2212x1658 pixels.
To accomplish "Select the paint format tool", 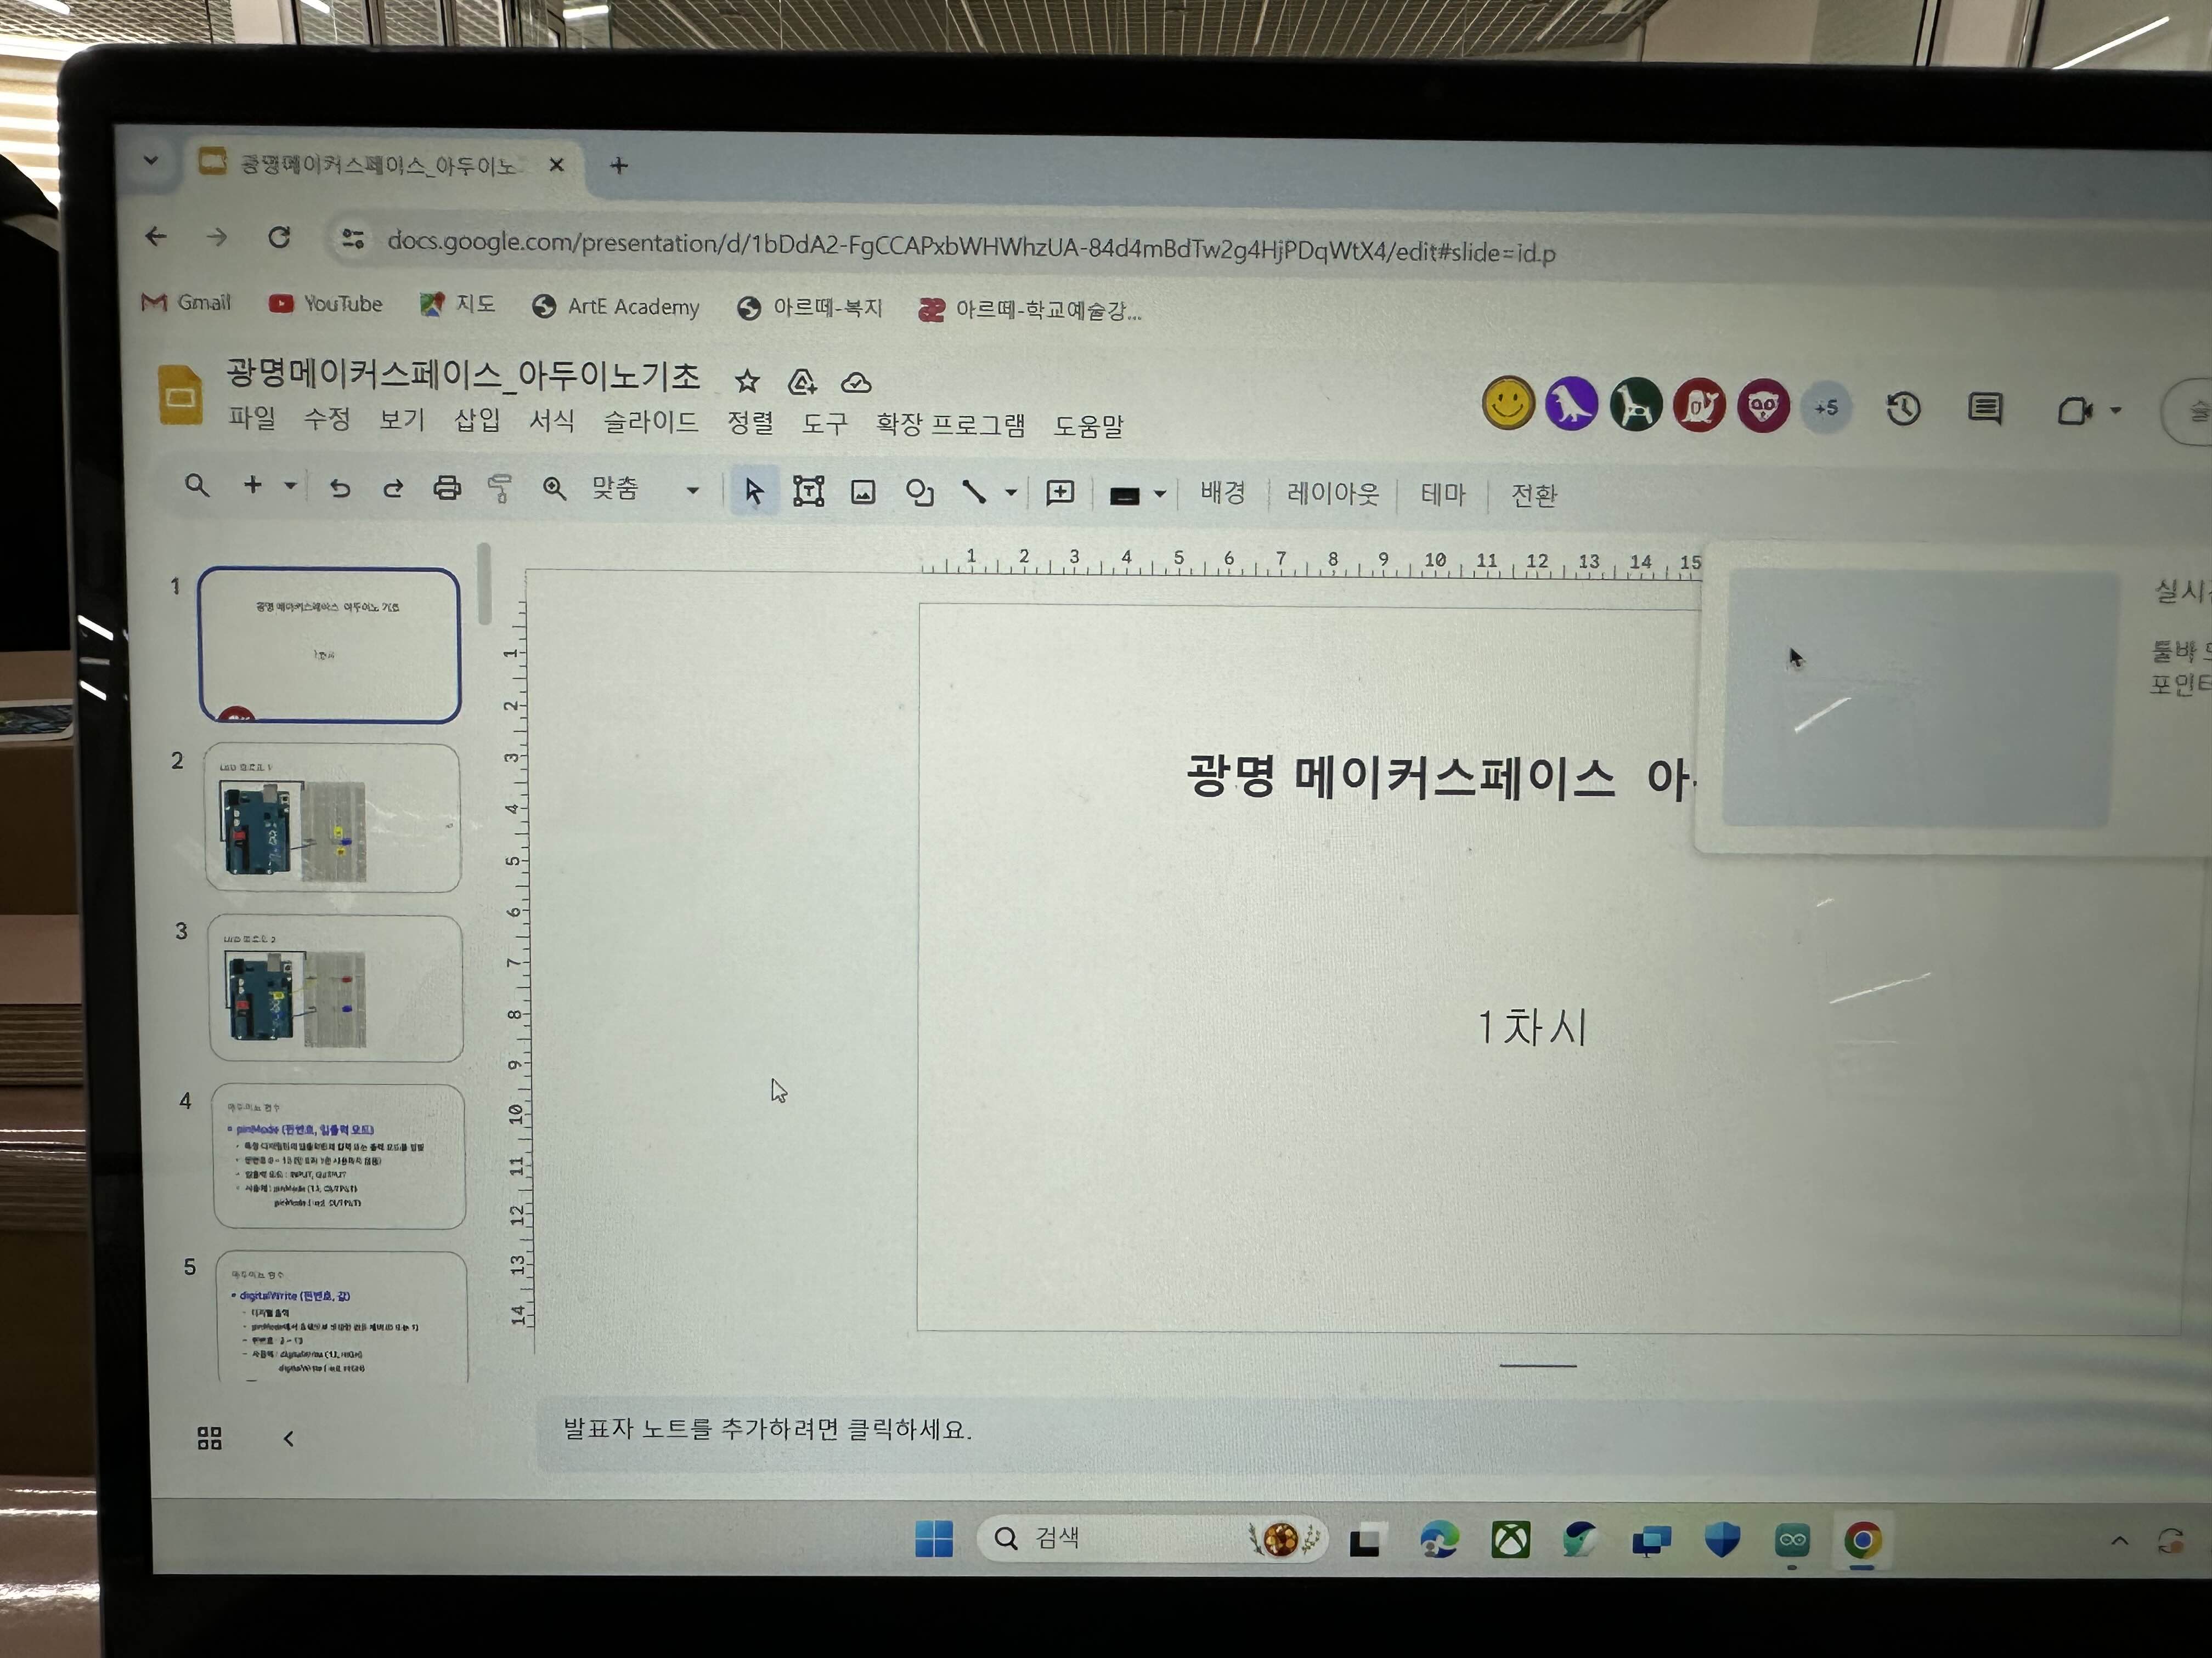I will click(499, 489).
